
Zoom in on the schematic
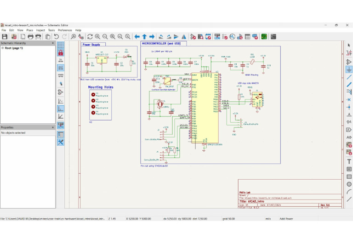[x=97, y=37]
